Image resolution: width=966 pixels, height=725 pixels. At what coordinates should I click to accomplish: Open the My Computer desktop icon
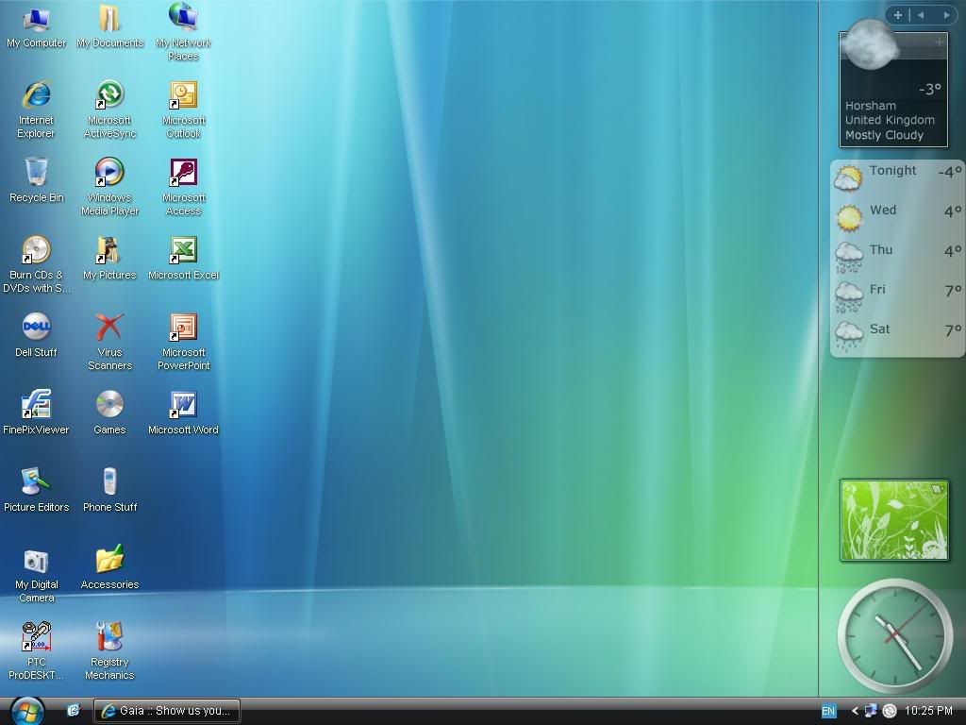[x=37, y=25]
